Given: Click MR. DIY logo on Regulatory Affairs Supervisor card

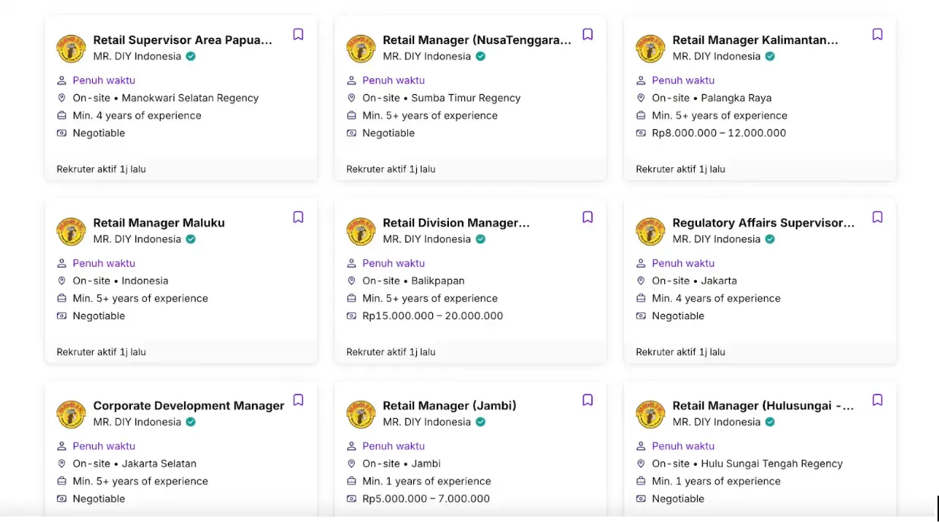Looking at the screenshot, I should click(x=651, y=231).
